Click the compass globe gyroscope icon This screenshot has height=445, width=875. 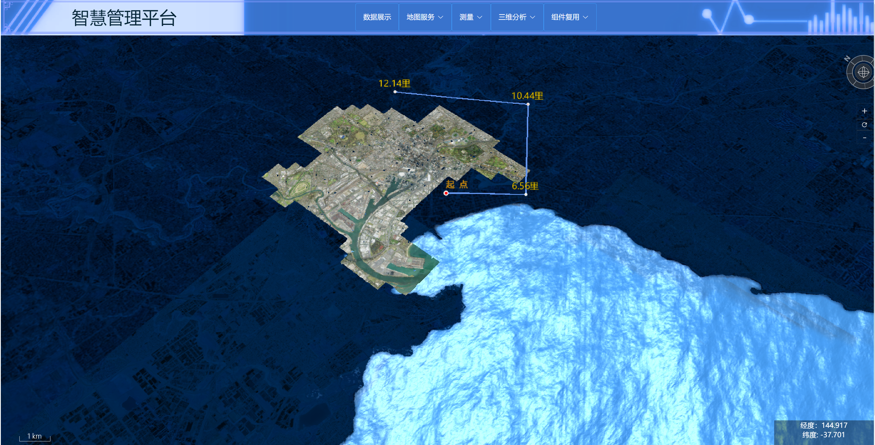point(863,72)
